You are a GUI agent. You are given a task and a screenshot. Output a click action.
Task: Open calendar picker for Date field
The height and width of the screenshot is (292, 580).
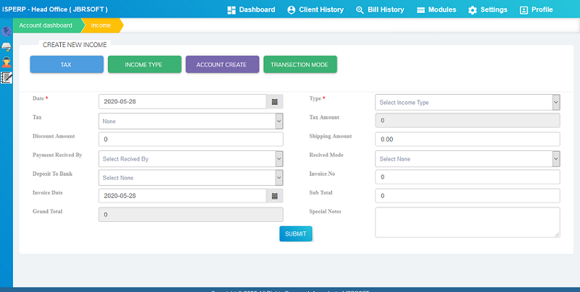275,102
